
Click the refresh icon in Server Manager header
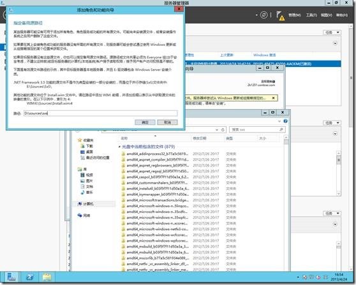pos(263,15)
